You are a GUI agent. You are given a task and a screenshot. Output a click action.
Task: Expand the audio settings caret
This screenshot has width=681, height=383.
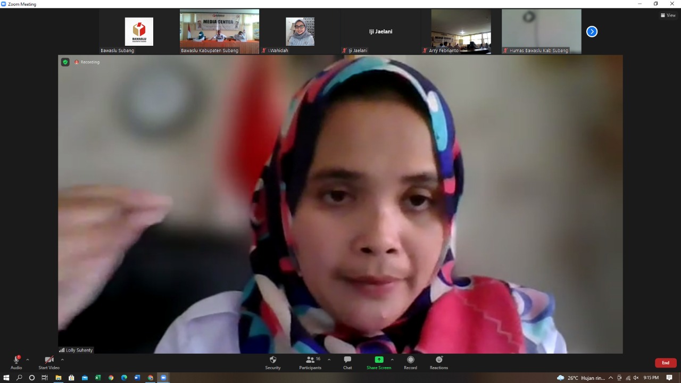[x=28, y=360]
